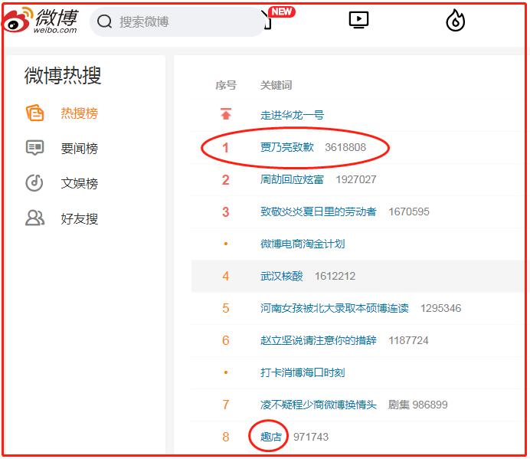Viewport: 530px width, 459px height.
Task: Click heat count 1295346
Action: click(440, 308)
